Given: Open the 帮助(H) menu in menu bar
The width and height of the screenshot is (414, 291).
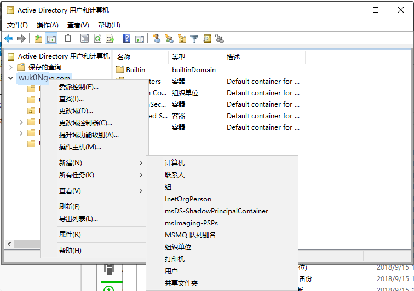Looking at the screenshot, I should (x=109, y=25).
